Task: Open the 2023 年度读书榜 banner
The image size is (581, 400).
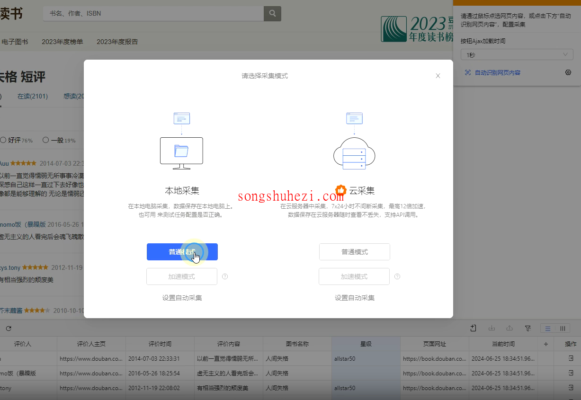Action: point(417,29)
